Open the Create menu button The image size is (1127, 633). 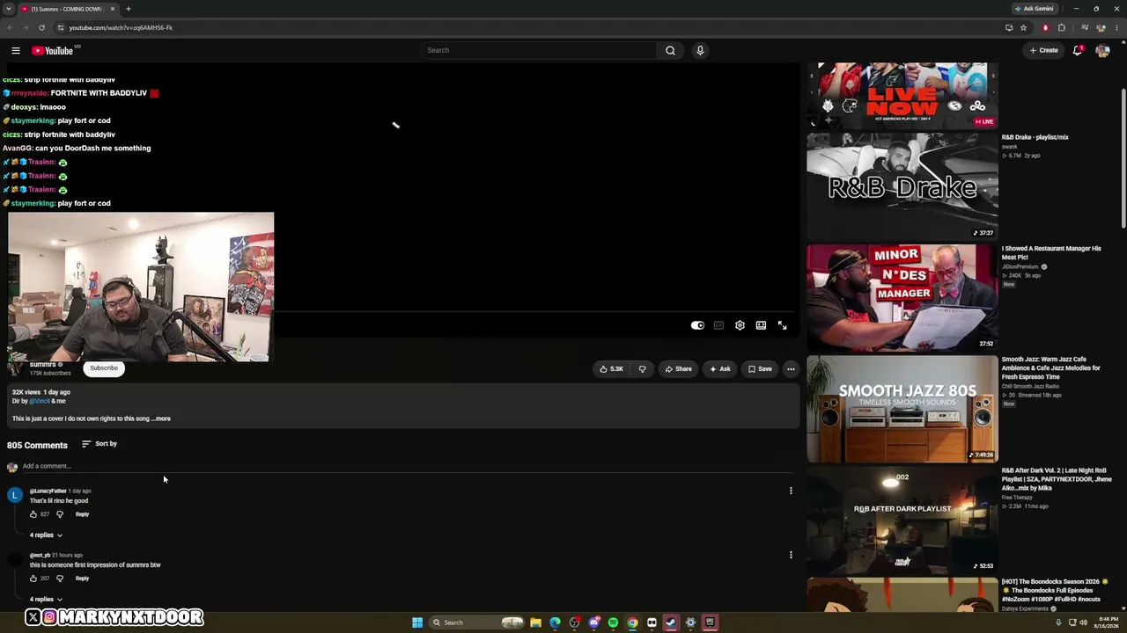pyautogui.click(x=1044, y=50)
